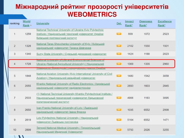Select excellence rank value 2960
Image resolution: width=184 pixels, height=138 pixels.
pos(166,64)
